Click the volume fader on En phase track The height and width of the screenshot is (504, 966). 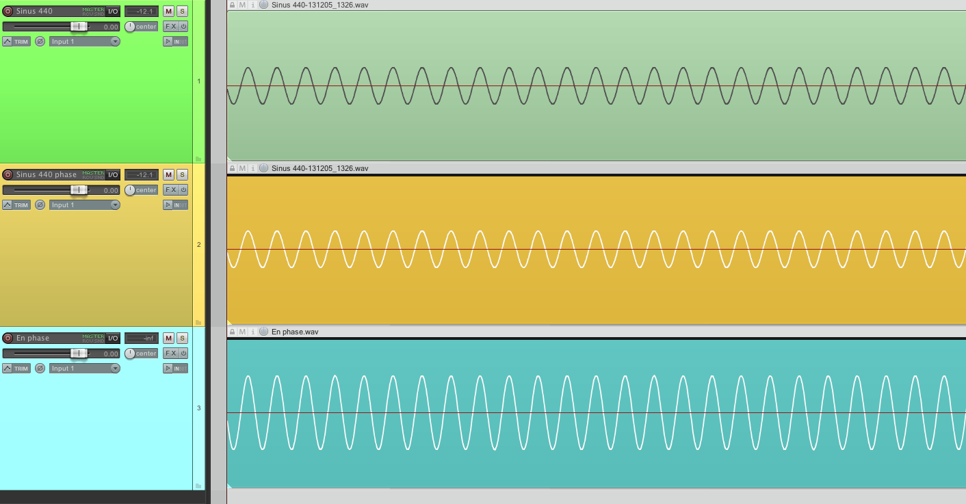coord(79,353)
